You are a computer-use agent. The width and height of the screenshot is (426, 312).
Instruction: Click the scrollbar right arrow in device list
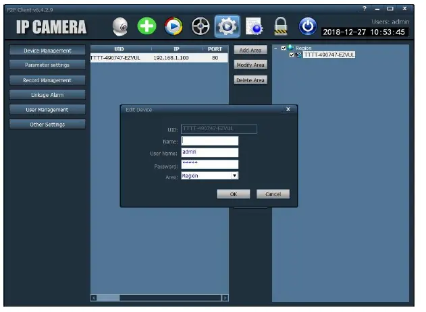225,298
